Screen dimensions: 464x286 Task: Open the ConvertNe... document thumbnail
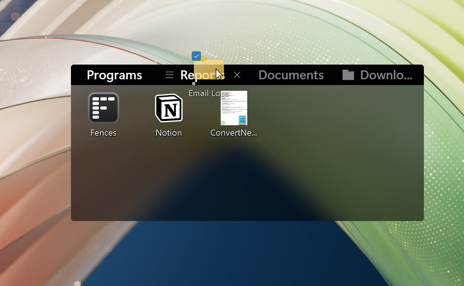coord(234,108)
